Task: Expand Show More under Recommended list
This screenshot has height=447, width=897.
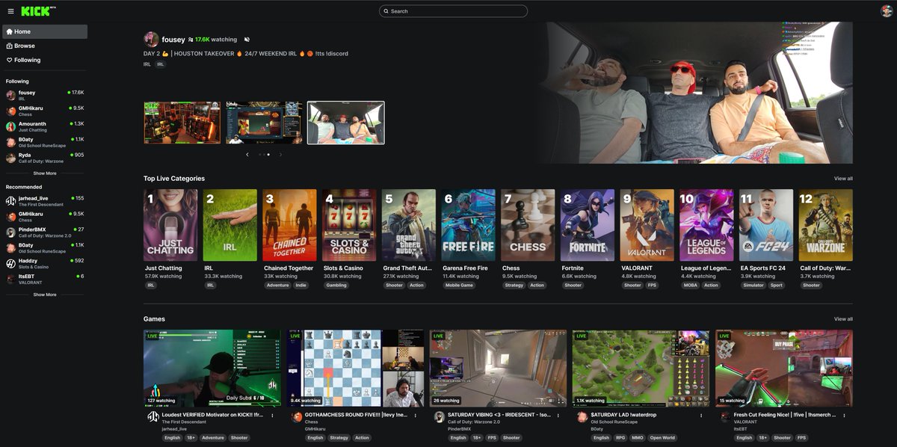Action: [45, 295]
